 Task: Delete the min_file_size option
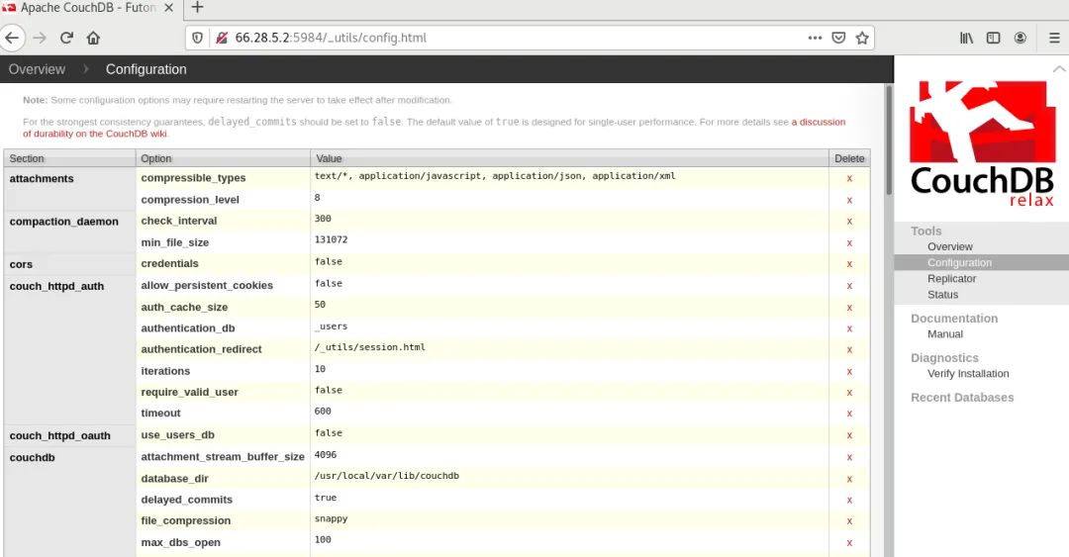(x=849, y=243)
